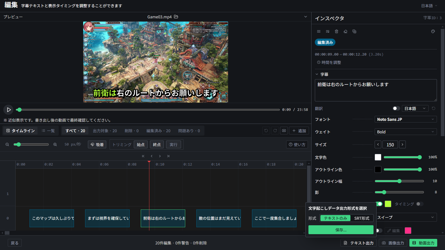Click 終点 trimming end button
Image resolution: width=445 pixels, height=250 pixels.
pyautogui.click(x=157, y=144)
